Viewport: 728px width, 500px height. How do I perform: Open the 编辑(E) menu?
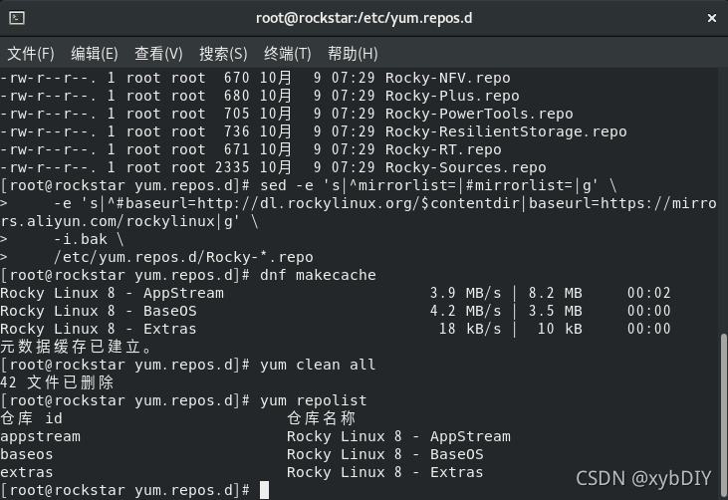pyautogui.click(x=94, y=53)
